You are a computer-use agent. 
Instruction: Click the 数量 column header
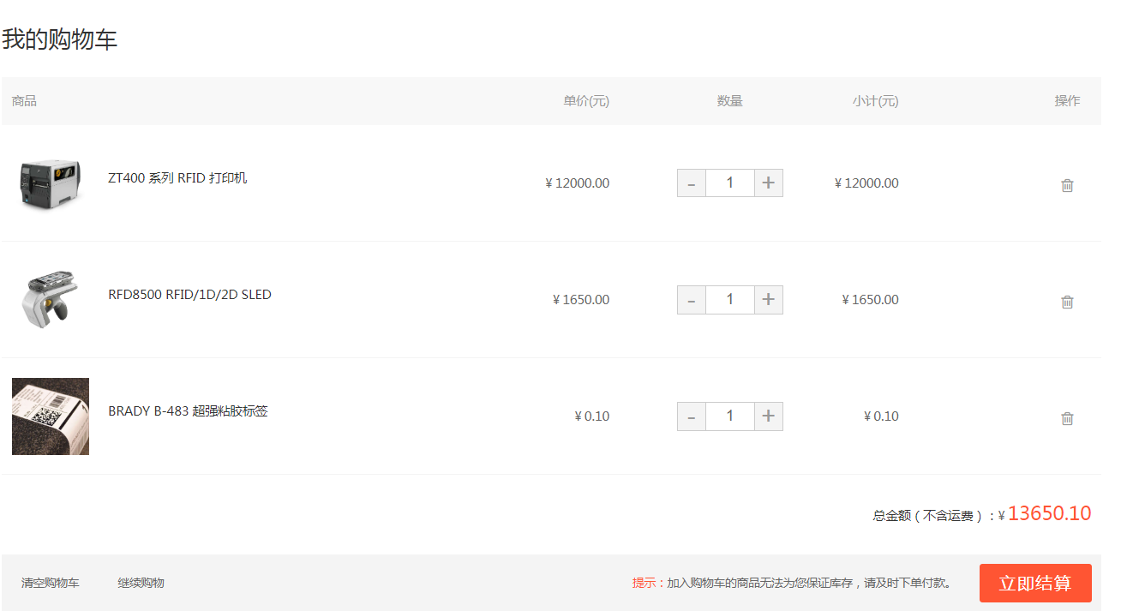pyautogui.click(x=730, y=101)
